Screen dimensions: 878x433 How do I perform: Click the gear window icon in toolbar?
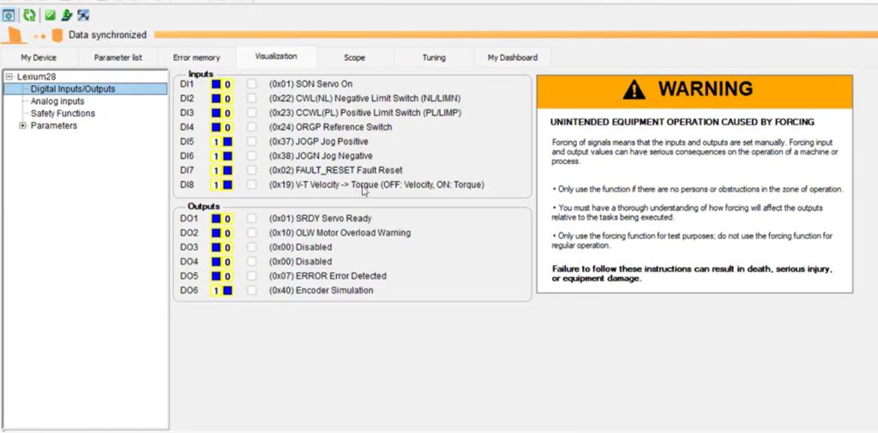(x=9, y=15)
